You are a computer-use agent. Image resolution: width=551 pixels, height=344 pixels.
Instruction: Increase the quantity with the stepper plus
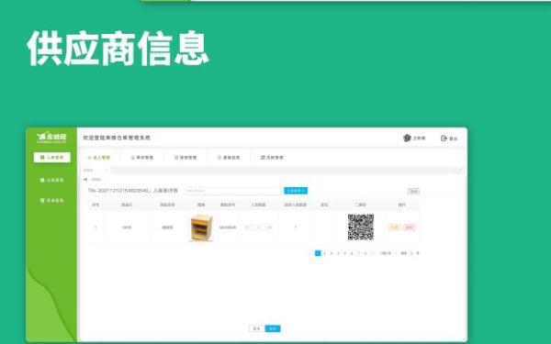coord(270,227)
